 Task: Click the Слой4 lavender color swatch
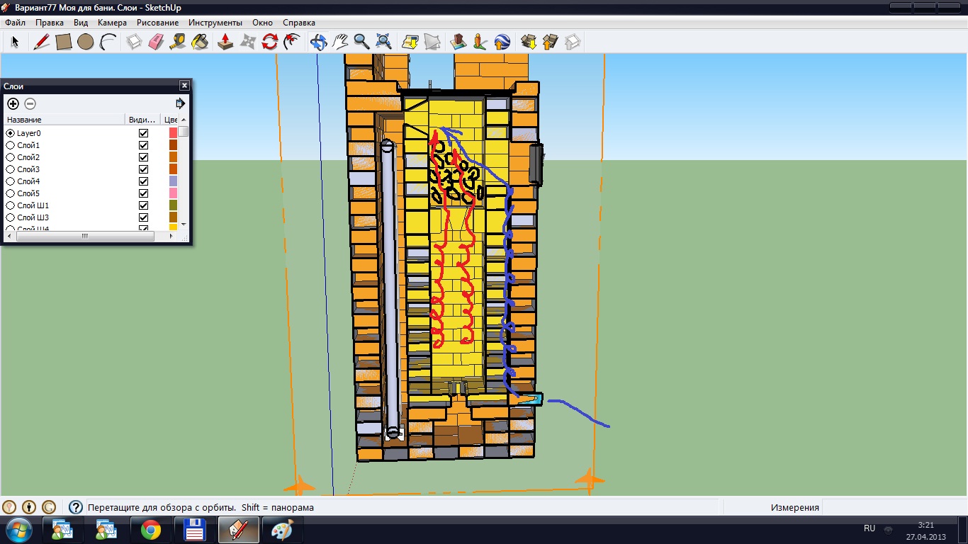(x=173, y=181)
